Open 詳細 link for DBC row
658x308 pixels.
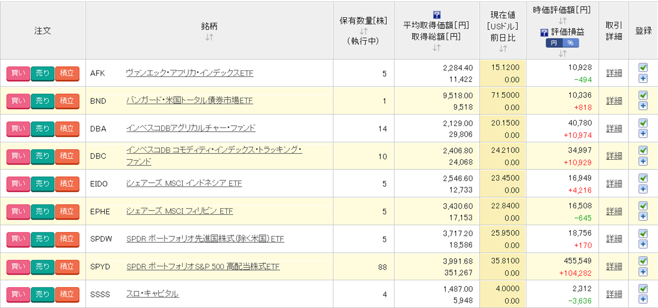(x=614, y=156)
